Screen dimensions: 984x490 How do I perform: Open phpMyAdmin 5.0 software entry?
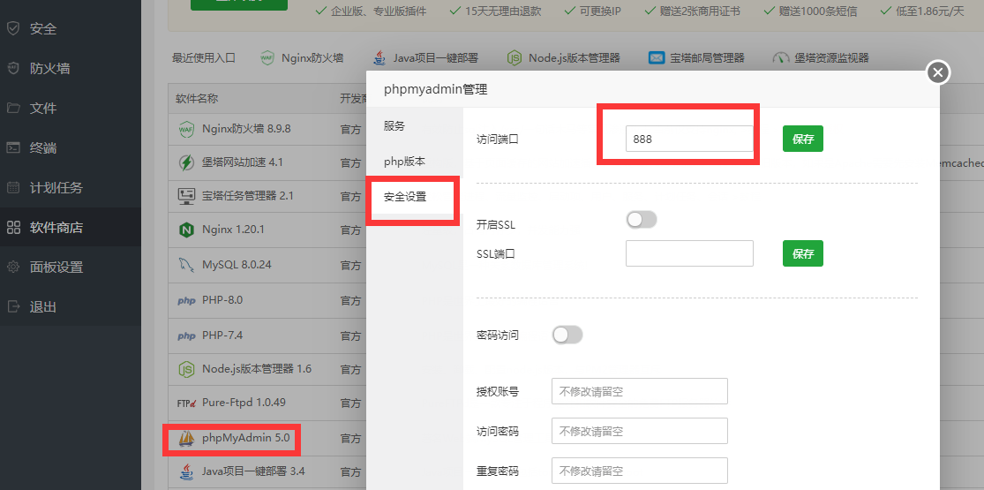pos(246,439)
